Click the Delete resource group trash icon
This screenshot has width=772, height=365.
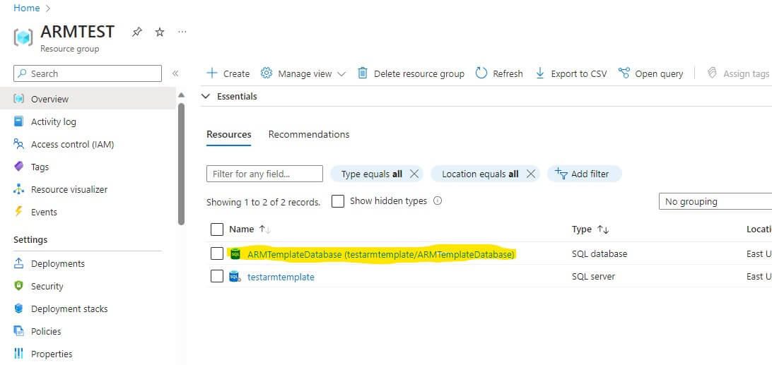363,73
